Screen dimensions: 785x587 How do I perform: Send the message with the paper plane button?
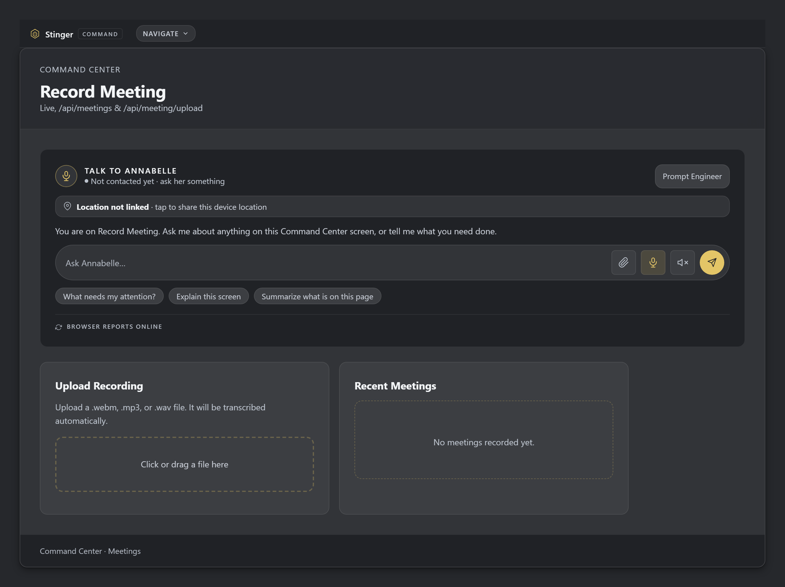(711, 263)
